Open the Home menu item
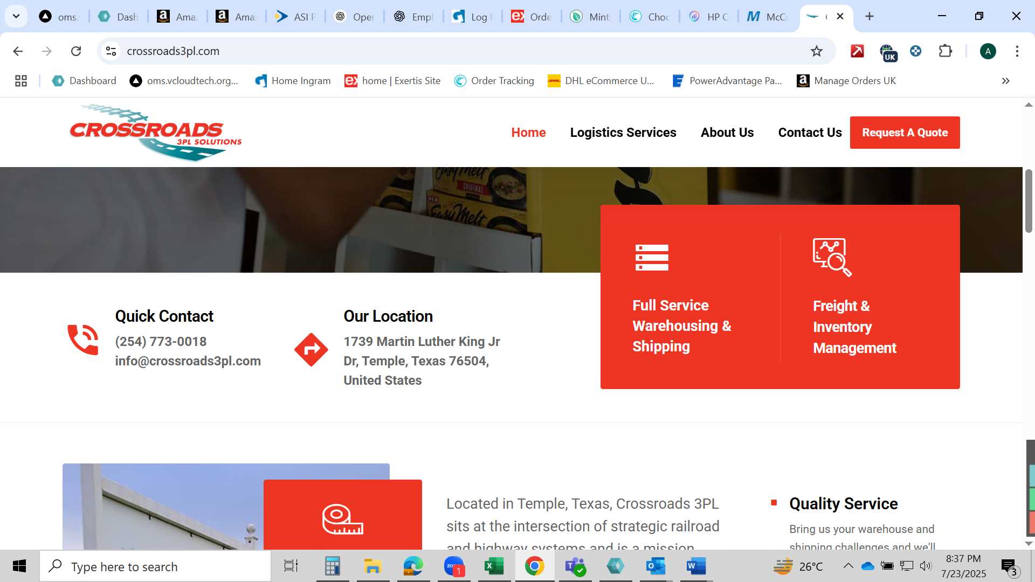Image resolution: width=1035 pixels, height=582 pixels. tap(528, 133)
